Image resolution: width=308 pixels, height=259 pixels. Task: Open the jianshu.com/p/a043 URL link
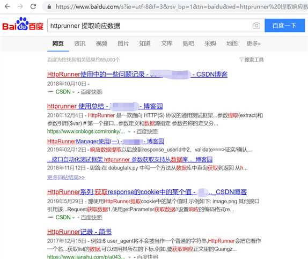86,257
